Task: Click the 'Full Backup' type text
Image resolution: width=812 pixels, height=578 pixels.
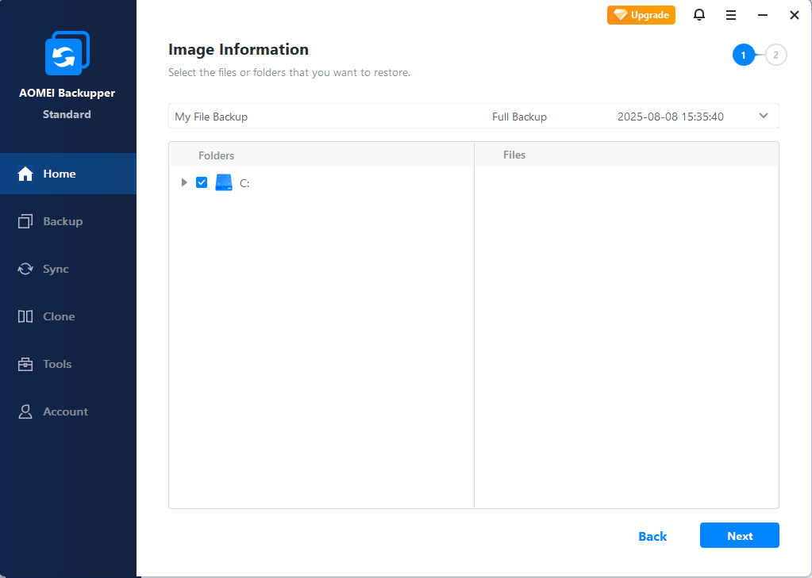Action: (x=519, y=117)
